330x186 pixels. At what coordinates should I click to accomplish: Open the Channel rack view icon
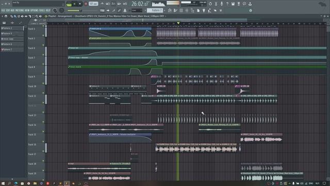coord(181,10)
